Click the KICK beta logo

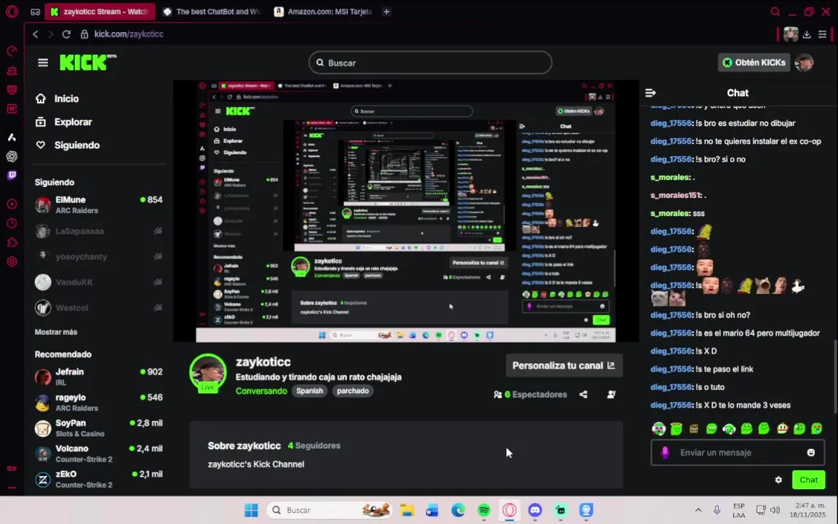point(87,62)
